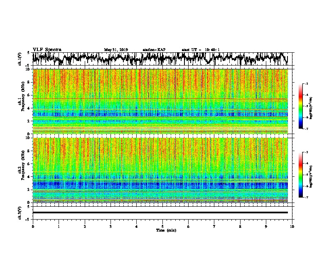Click the ch.1 voltage waveform trace panel
The image size is (329, 254).
click(x=162, y=59)
